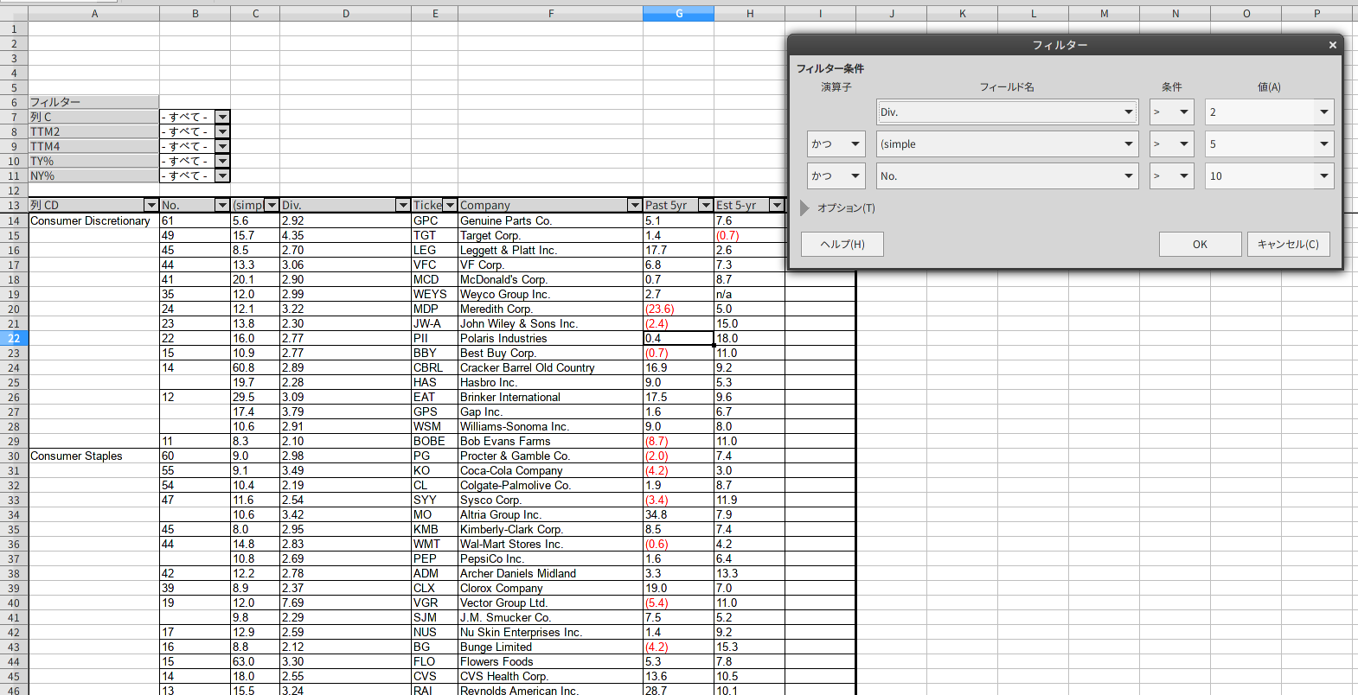Open the Div. field name dropdown
This screenshot has height=695, width=1358.
click(1128, 112)
